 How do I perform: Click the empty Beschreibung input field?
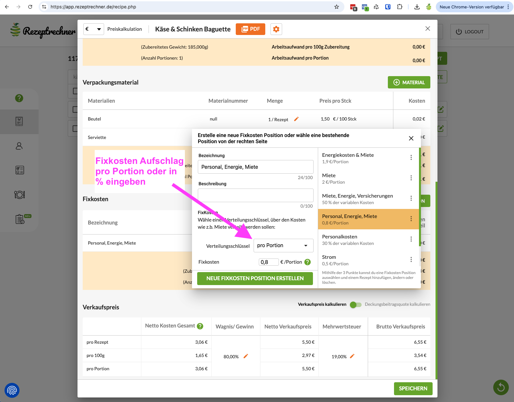click(256, 195)
